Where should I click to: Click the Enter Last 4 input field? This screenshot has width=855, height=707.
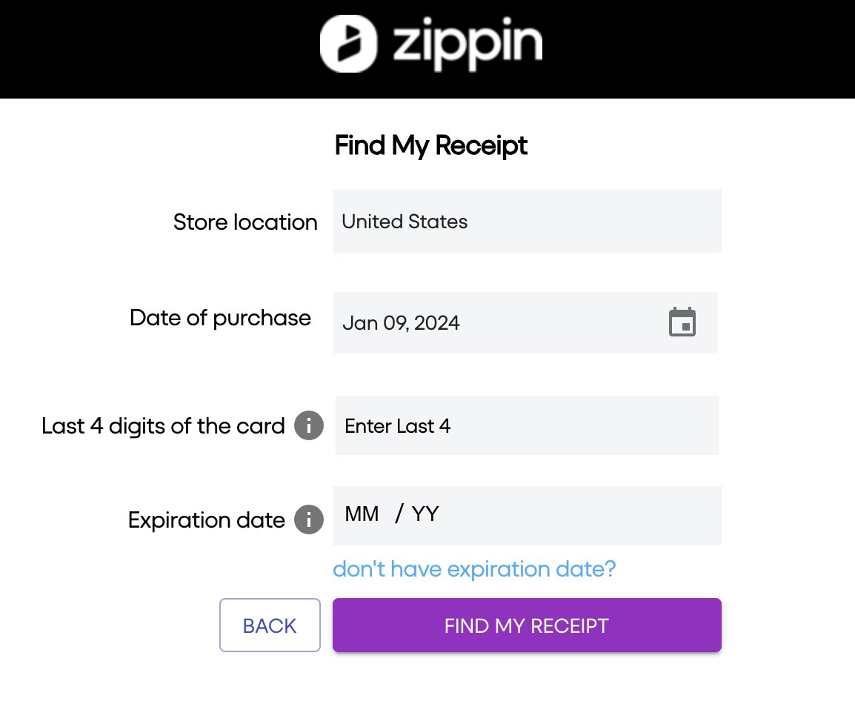527,425
